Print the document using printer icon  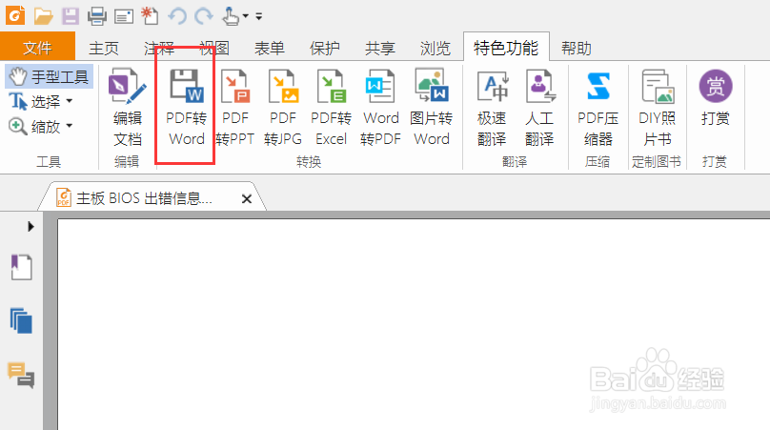(x=97, y=16)
